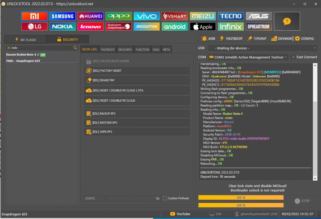Screen dimensions: 321x219
Task: Pick the LG brand logo
Action: point(34,26)
